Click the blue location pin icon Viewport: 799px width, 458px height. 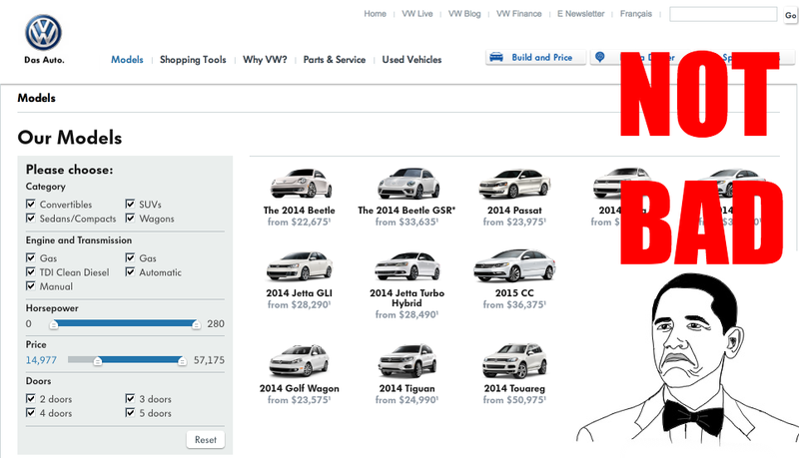coord(600,57)
